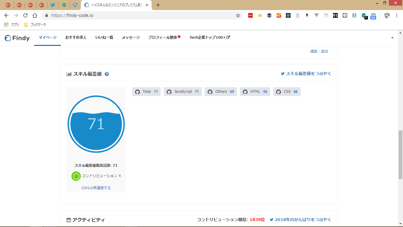
Task: Open the React DevTools extension icon
Action: pyautogui.click(x=288, y=15)
